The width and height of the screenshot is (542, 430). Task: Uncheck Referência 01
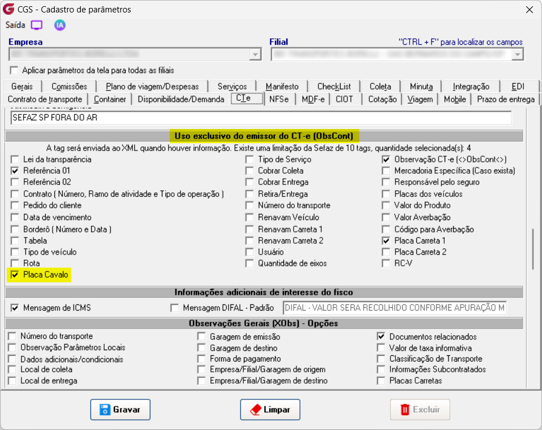coord(15,171)
